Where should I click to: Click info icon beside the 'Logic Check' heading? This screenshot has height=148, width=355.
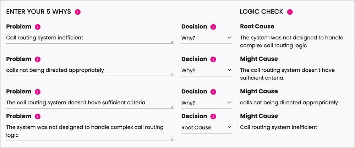[x=290, y=12]
